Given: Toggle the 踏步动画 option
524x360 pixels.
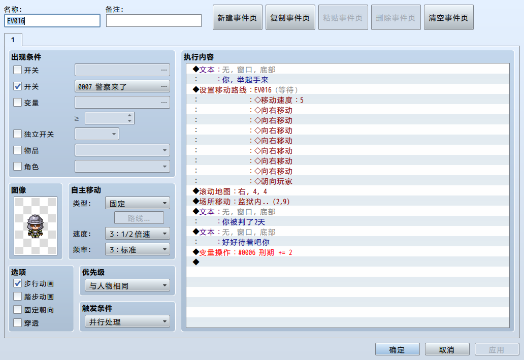Looking at the screenshot, I should (x=17, y=297).
